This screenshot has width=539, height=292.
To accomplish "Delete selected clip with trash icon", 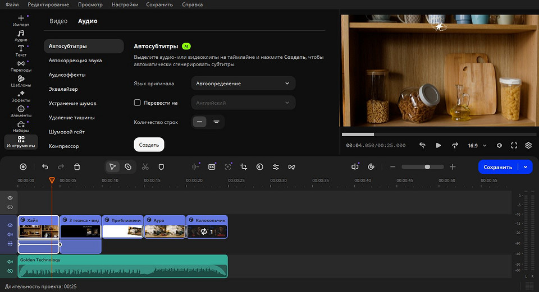I will (x=77, y=167).
